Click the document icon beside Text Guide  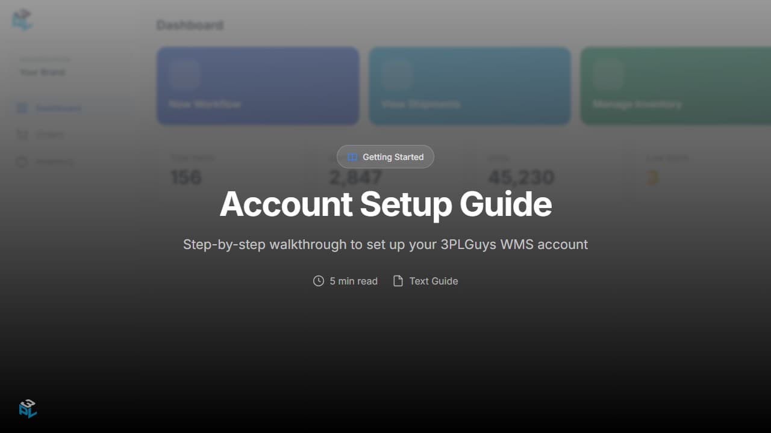(398, 281)
